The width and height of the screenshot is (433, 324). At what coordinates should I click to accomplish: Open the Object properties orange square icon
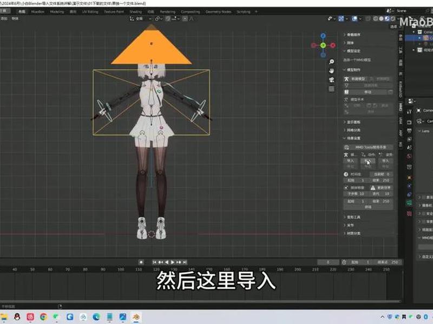pyautogui.click(x=409, y=178)
